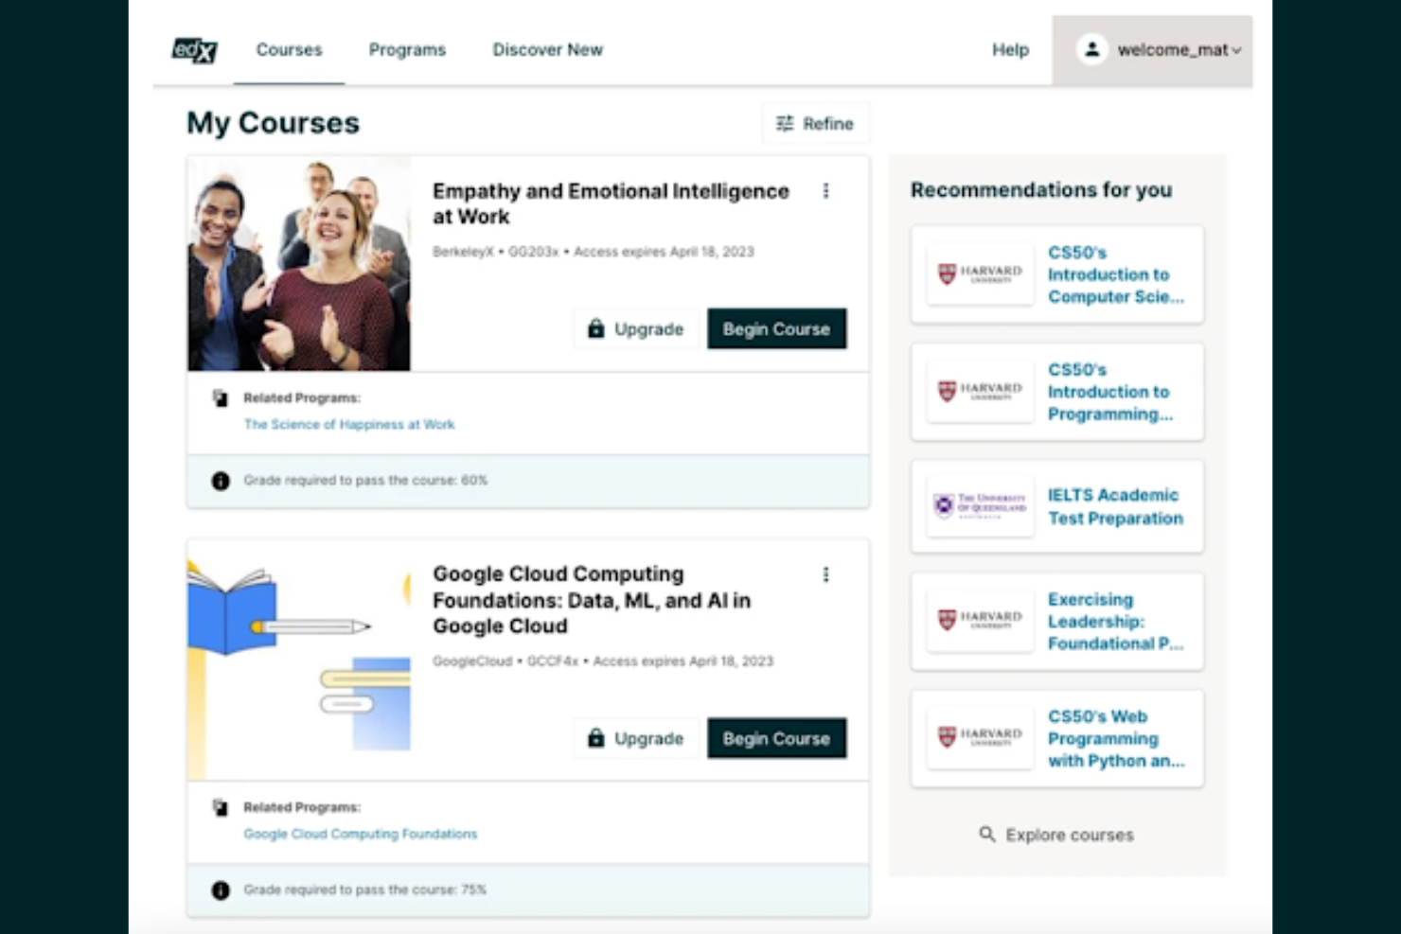The image size is (1401, 934).
Task: Click the edX logo
Action: click(x=195, y=50)
